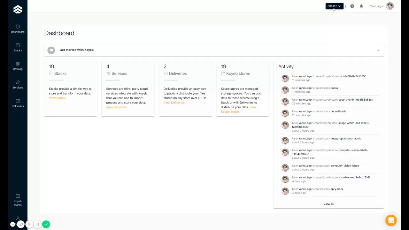Open Dashboard from the sidebar
The height and width of the screenshot is (230, 409).
[18, 29]
